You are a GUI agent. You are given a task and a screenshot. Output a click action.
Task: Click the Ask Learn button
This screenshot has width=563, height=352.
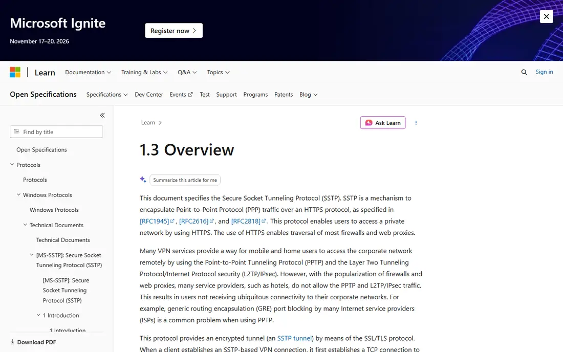pos(383,123)
